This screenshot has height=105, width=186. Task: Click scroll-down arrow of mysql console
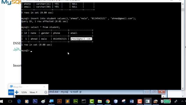(183, 88)
